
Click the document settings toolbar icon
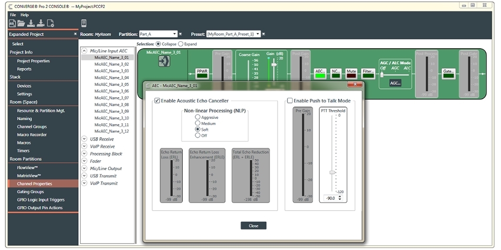click(x=50, y=23)
